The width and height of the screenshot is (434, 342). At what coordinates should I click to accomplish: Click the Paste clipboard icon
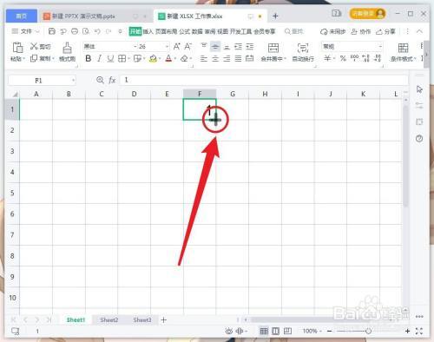coord(17,47)
